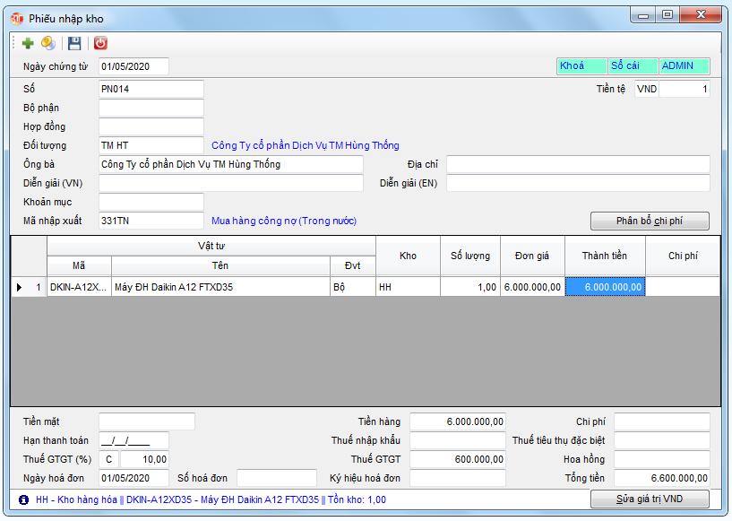The width and height of the screenshot is (732, 521).
Task: Click the Thành tiền column header
Action: [x=605, y=256]
